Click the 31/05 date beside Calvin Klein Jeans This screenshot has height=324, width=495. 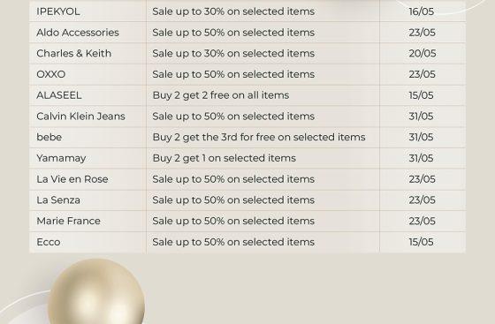click(x=421, y=117)
